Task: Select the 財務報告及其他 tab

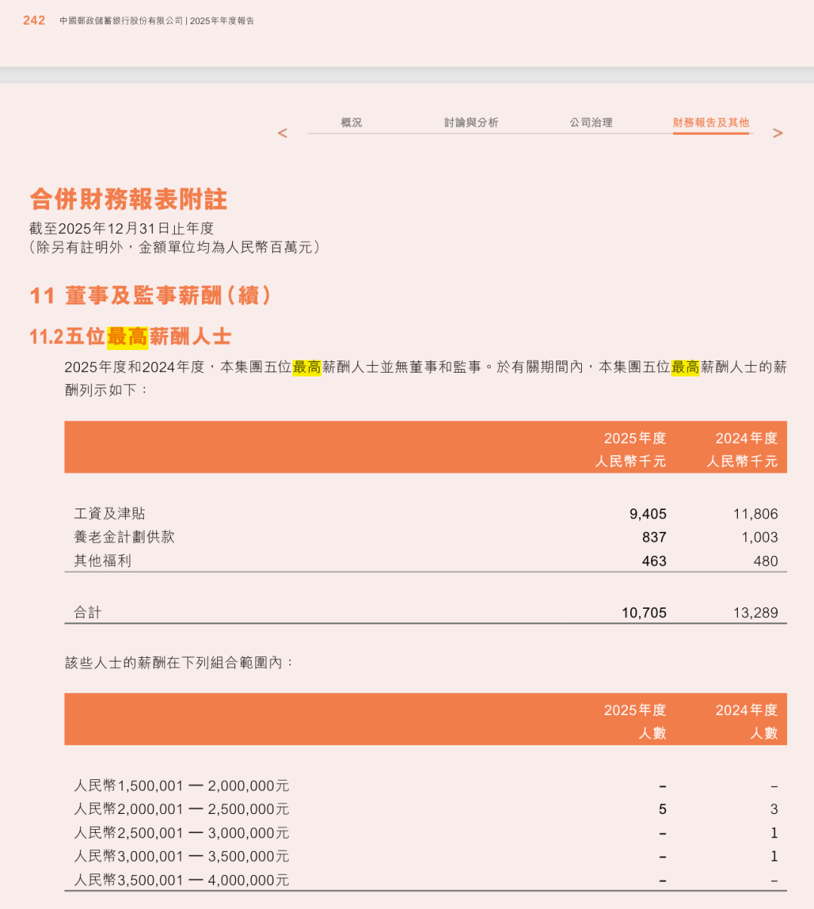Action: click(711, 122)
